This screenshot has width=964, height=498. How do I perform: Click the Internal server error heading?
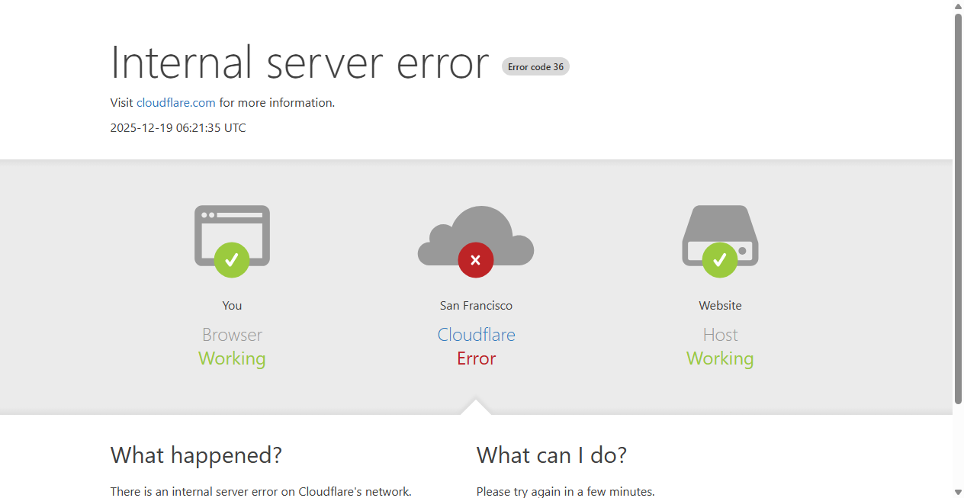click(300, 63)
